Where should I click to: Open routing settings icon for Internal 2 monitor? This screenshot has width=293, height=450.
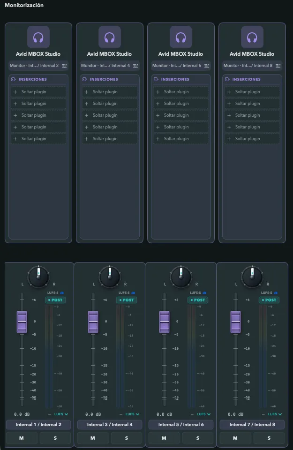64,66
